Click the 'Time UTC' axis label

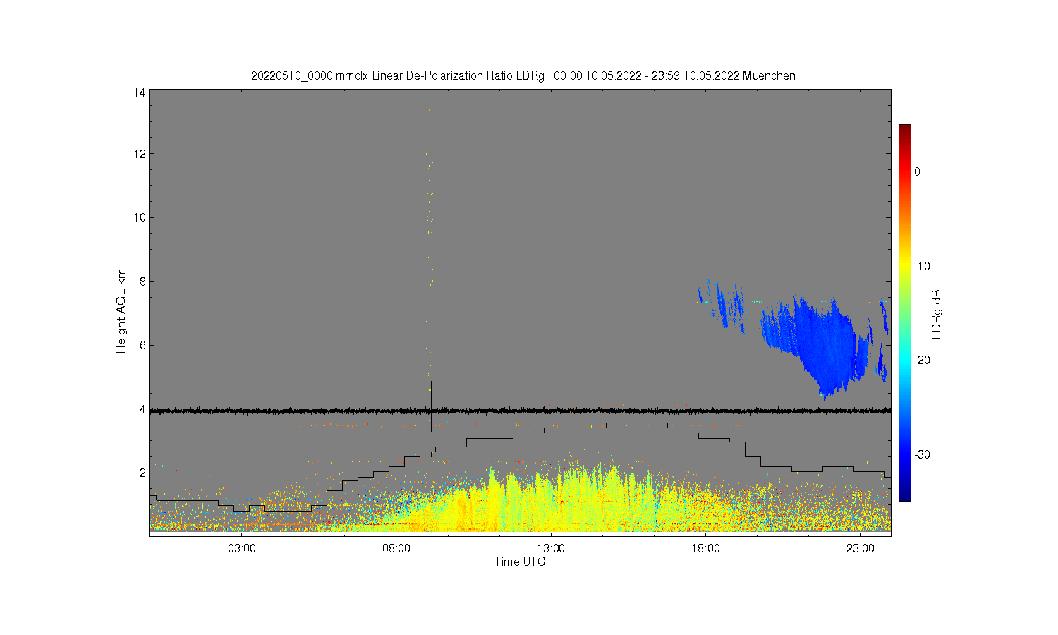520,562
